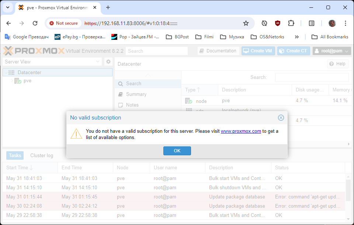Expand the pve node tree
This screenshot has height=225, width=354.
point(12,81)
